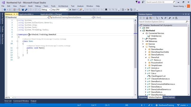
Task: Open the Error List tab
Action: click(8, 101)
